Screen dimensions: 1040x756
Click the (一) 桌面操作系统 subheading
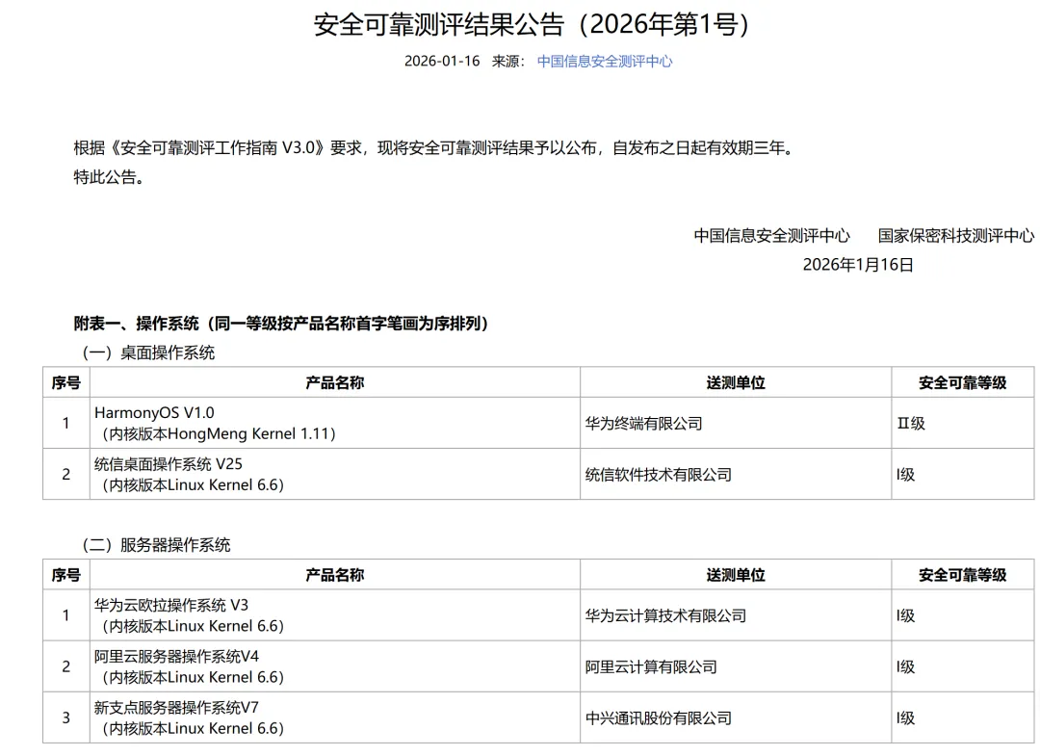148,352
